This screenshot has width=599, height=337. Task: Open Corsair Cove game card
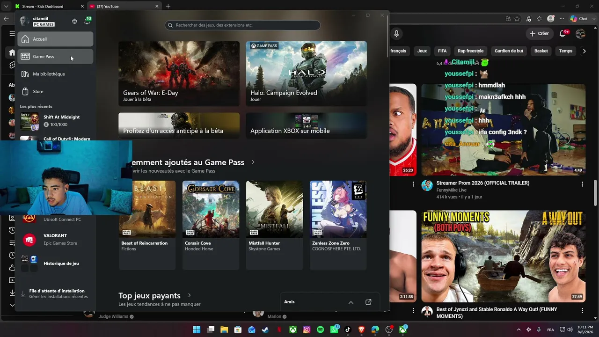[211, 225]
